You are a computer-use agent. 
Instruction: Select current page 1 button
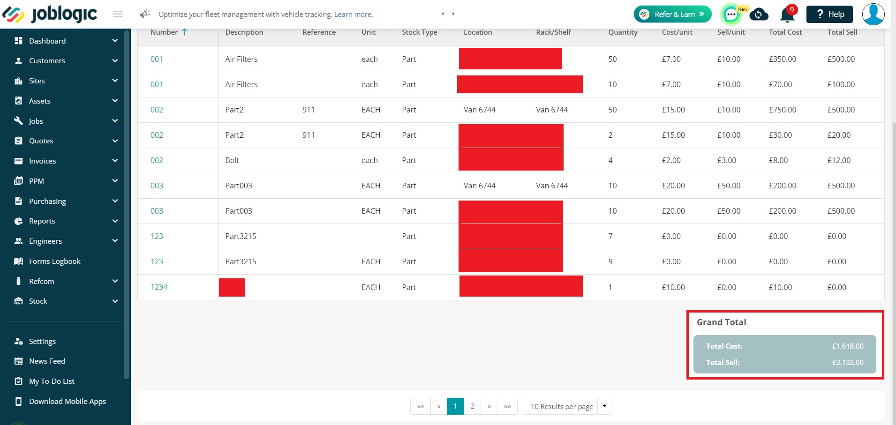tap(455, 406)
